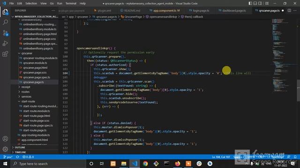Switch to app.component.ts tab

[x=165, y=10]
